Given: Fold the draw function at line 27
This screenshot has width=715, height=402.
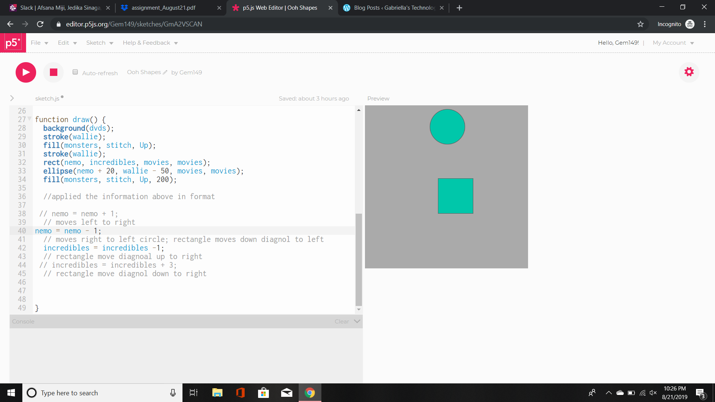Looking at the screenshot, I should coord(29,119).
